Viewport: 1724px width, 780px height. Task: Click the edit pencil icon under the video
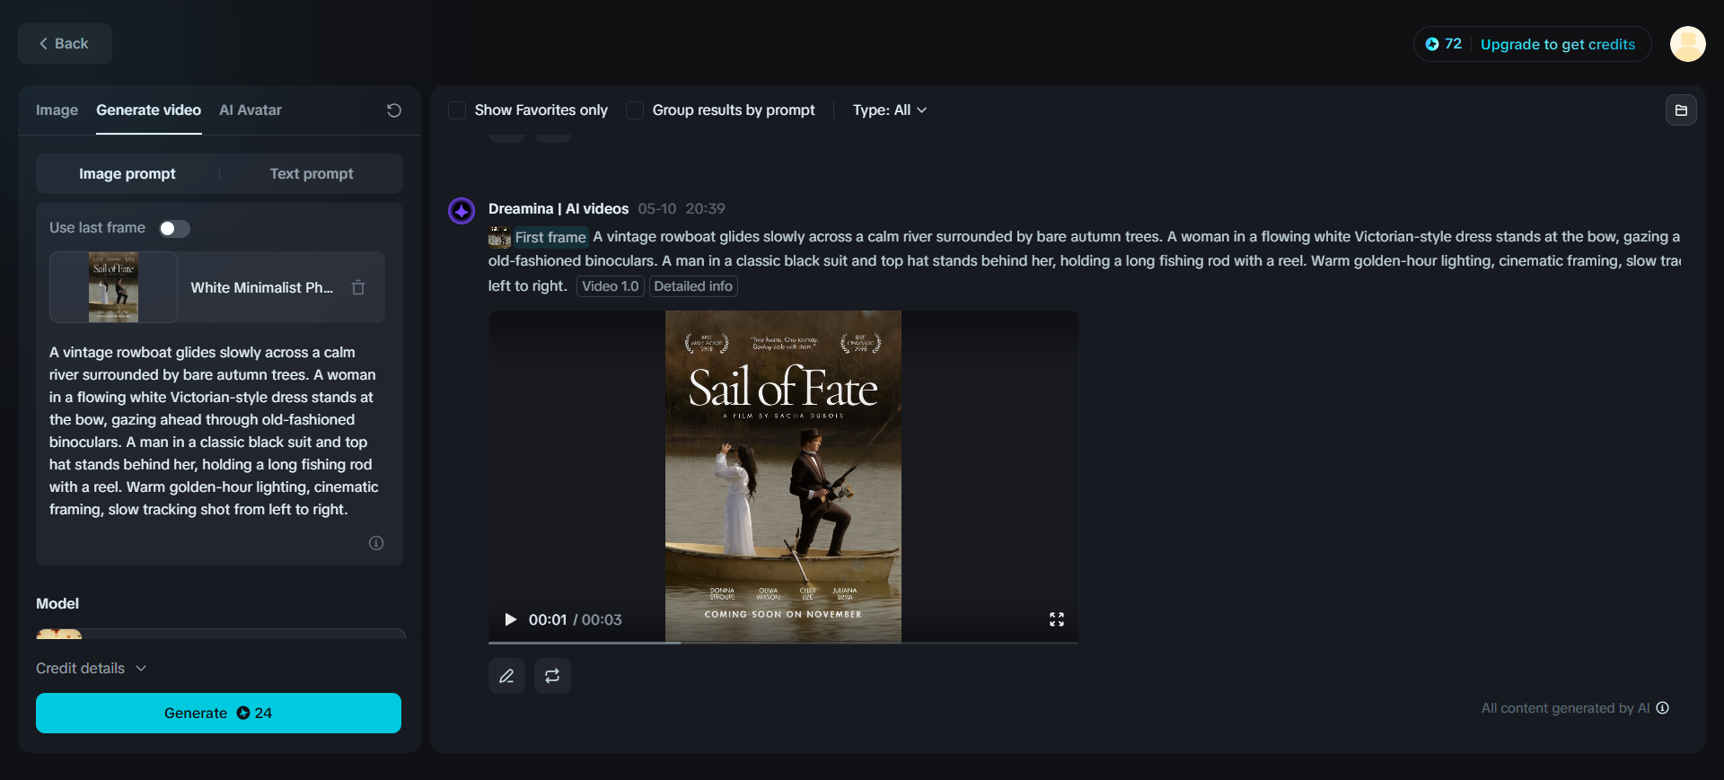(x=506, y=676)
